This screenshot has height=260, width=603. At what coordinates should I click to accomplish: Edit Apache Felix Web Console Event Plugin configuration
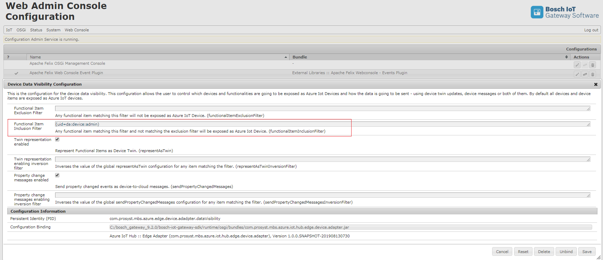(x=577, y=74)
